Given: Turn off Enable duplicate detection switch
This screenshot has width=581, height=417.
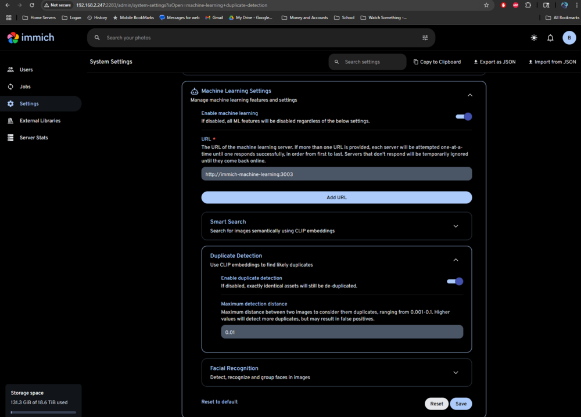Looking at the screenshot, I should click(x=455, y=282).
